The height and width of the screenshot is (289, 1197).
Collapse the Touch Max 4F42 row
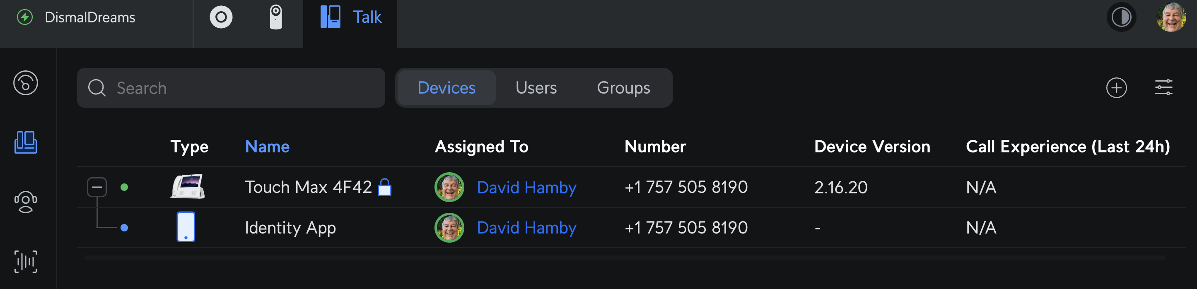click(97, 187)
